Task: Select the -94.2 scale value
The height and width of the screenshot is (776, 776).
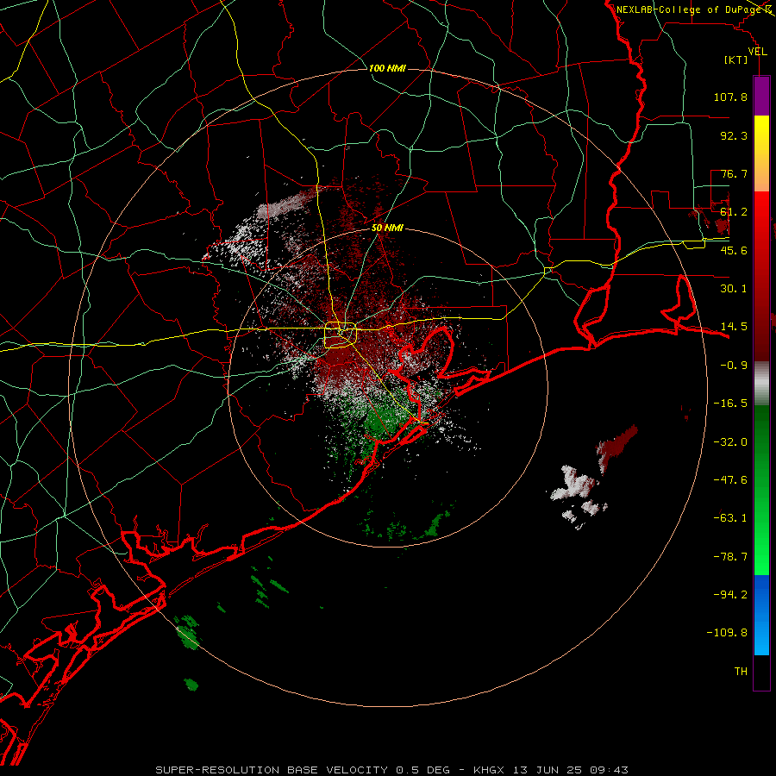Action: pyautogui.click(x=730, y=594)
